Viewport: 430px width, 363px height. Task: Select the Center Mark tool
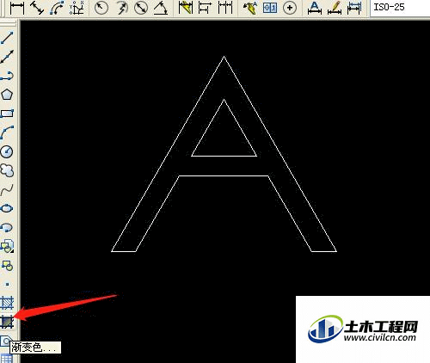(290, 8)
